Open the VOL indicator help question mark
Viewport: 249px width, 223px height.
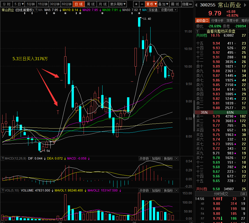[3, 190]
